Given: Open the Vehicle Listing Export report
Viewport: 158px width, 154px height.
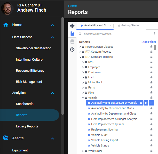Looking at the screenshot, I should (x=105, y=140).
